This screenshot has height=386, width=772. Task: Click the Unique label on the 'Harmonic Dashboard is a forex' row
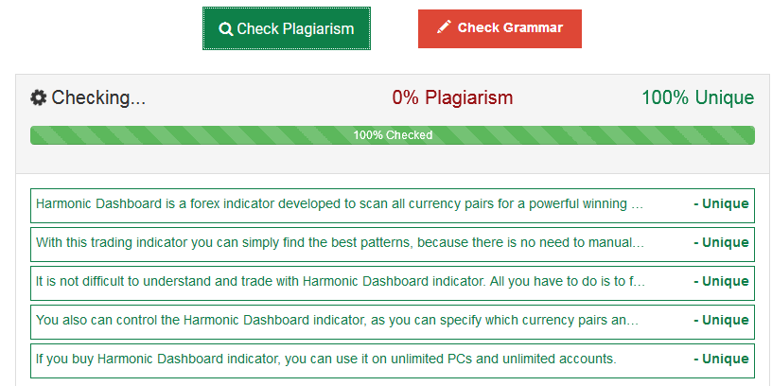[x=721, y=203]
